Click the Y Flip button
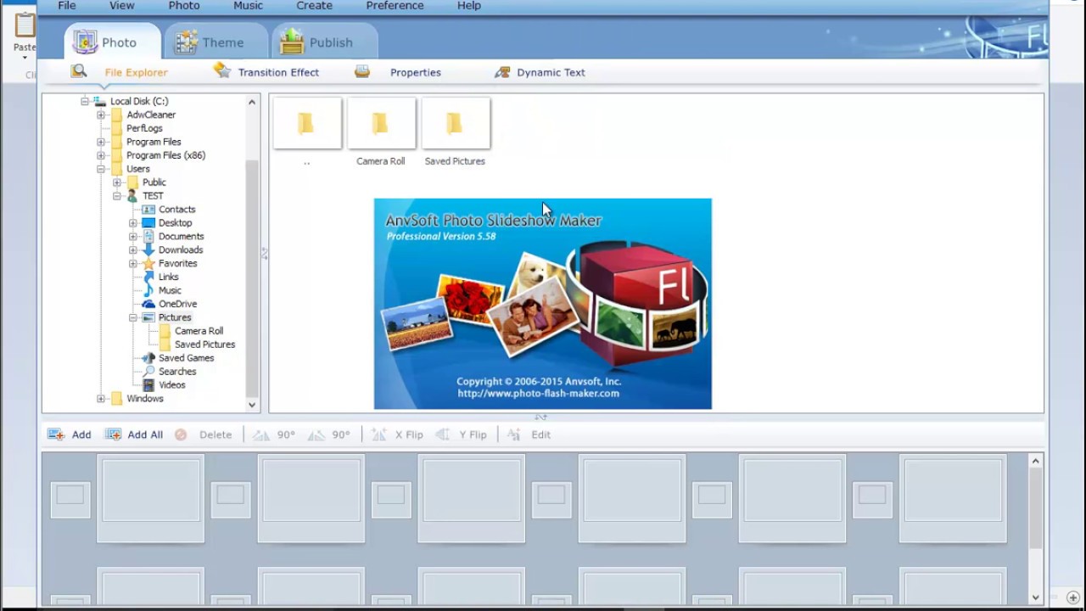Viewport: 1086px width, 611px height. click(x=462, y=434)
